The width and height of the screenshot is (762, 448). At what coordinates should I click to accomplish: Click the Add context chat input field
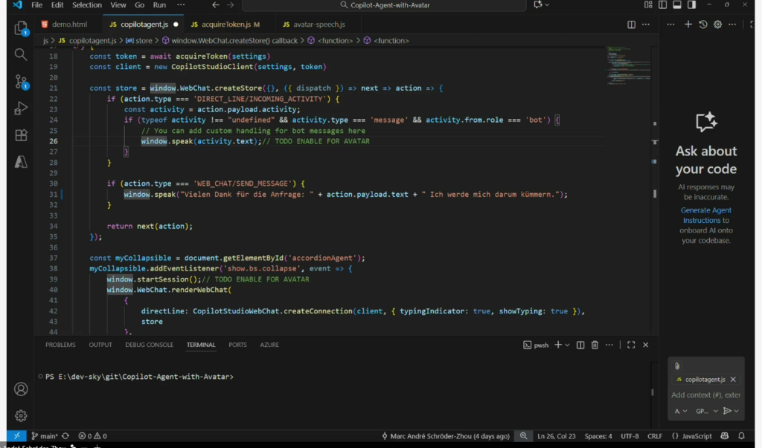coord(705,395)
